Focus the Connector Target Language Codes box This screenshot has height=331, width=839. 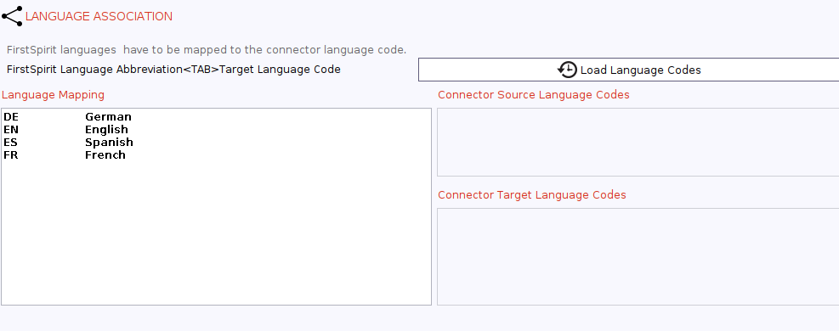[638, 257]
